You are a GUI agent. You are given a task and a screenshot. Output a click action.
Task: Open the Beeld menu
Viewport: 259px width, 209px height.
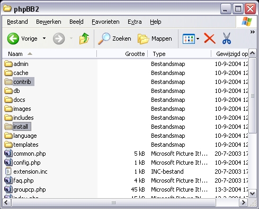76,22
